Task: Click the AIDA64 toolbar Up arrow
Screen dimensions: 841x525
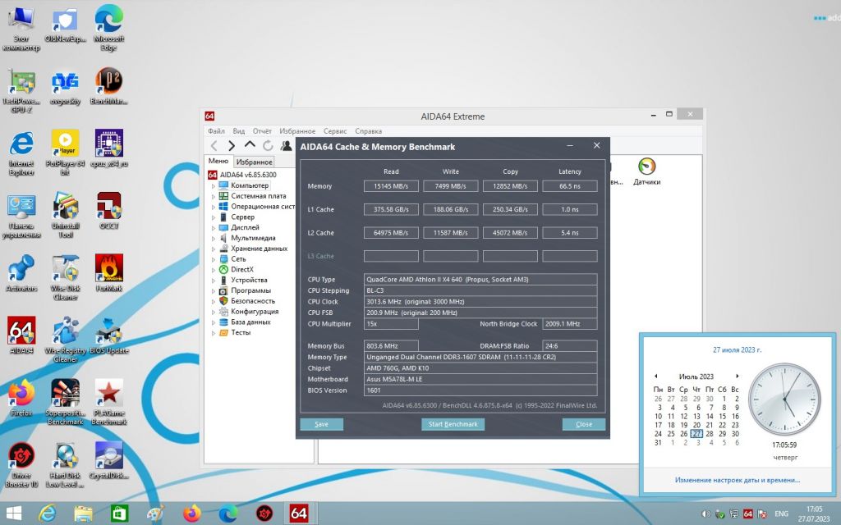Action: pos(250,144)
